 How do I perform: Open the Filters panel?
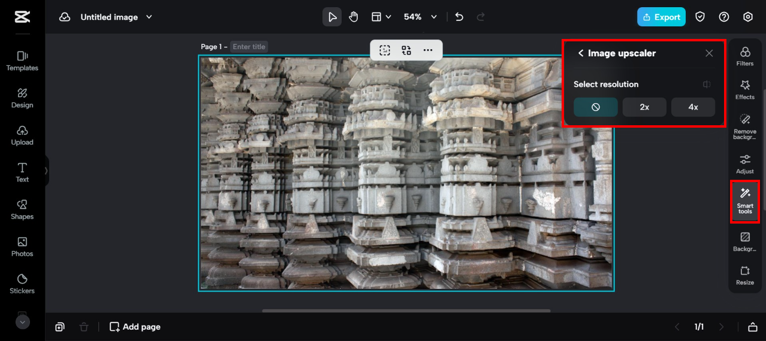(x=744, y=56)
